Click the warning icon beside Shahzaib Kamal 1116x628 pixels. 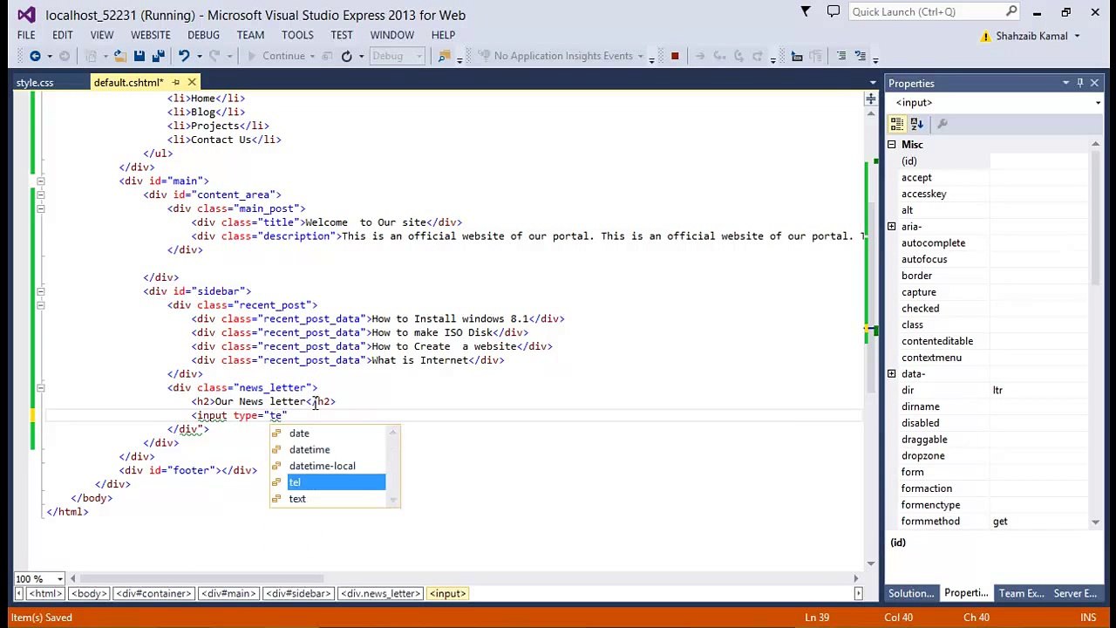[985, 37]
